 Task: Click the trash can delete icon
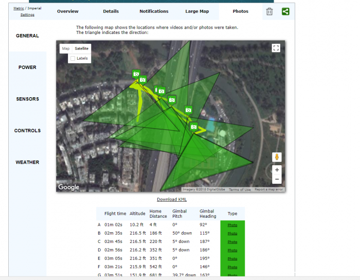click(x=269, y=11)
